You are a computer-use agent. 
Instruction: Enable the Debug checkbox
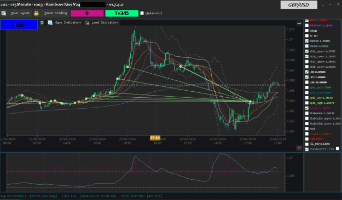pos(307,31)
